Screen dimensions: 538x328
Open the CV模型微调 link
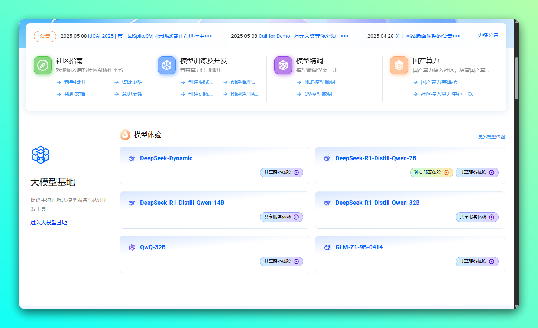[x=318, y=94]
